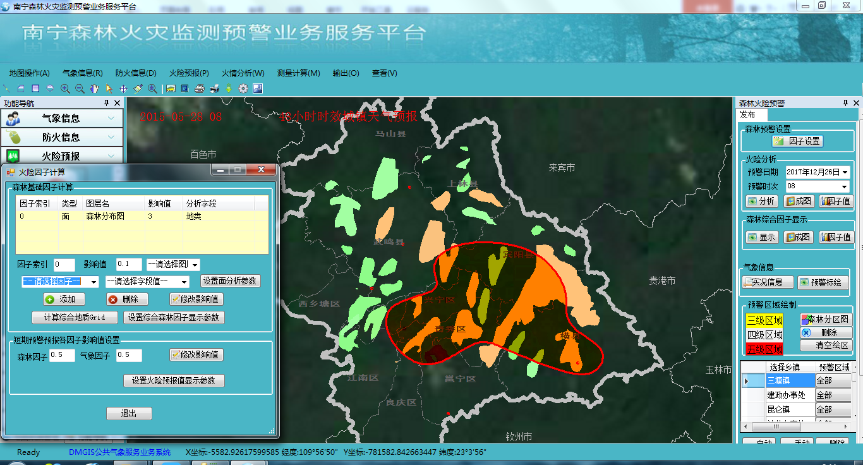Select the zoom out magnifier tool
Image resolution: width=863 pixels, height=465 pixels.
click(x=80, y=89)
